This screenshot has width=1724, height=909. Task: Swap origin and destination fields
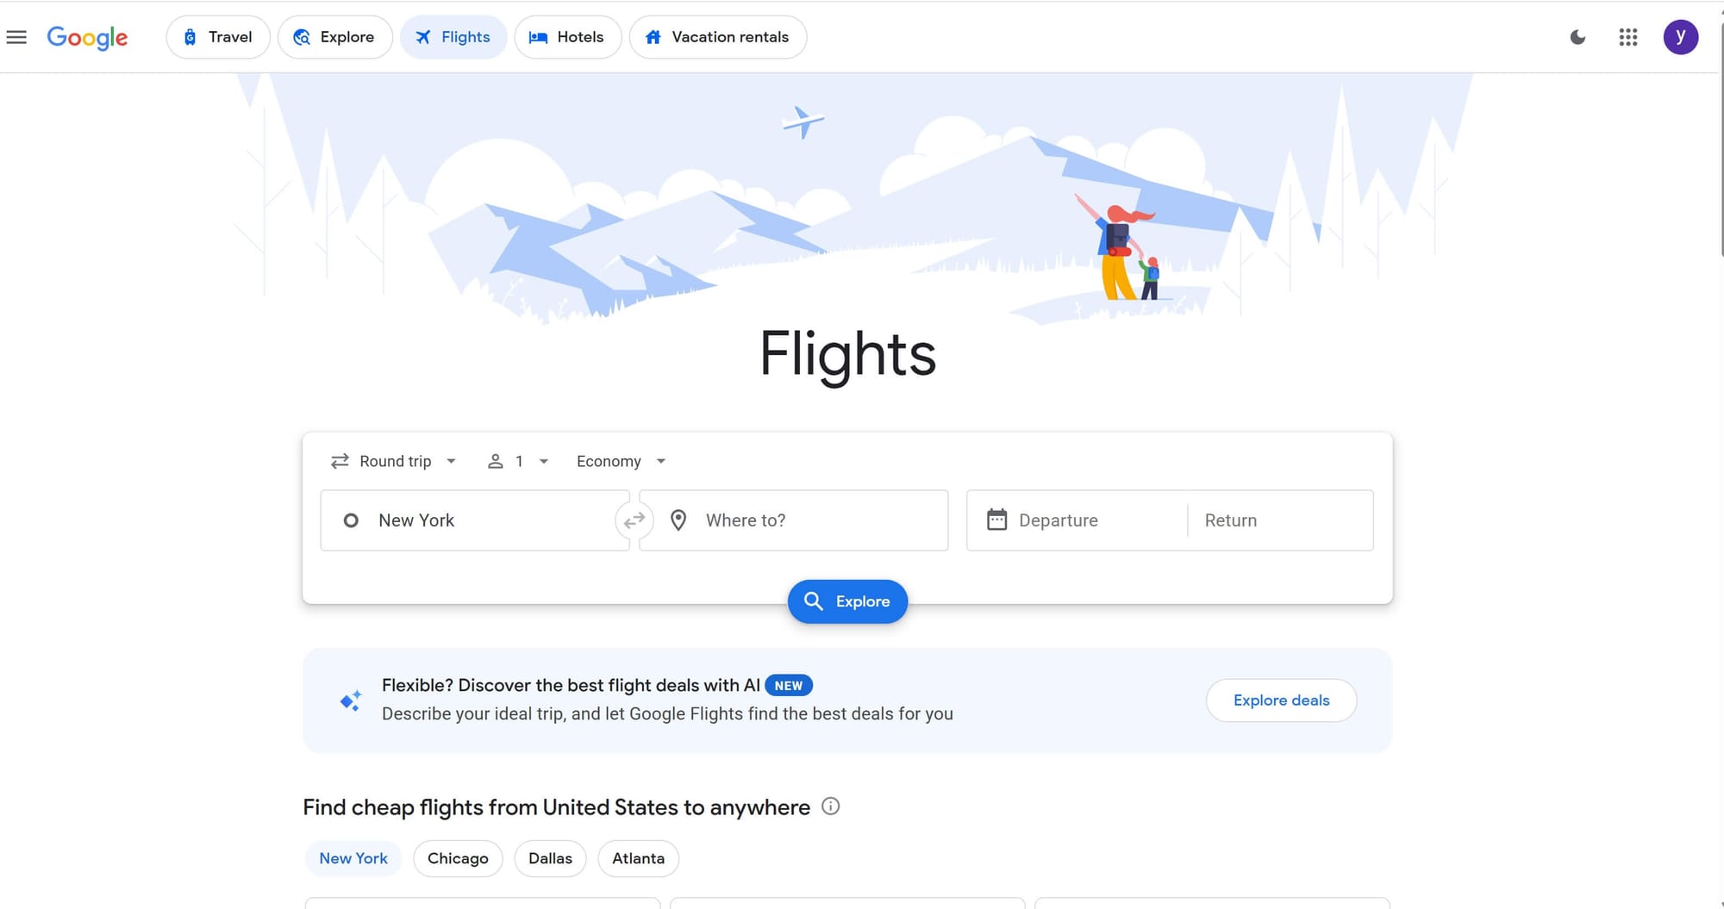click(x=634, y=520)
